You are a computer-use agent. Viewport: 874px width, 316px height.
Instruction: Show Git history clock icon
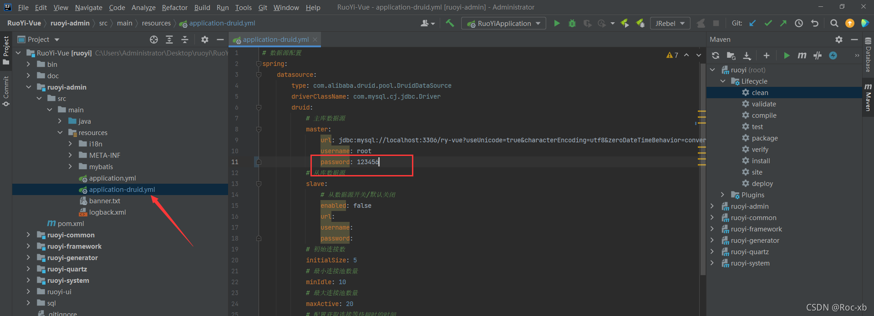click(799, 23)
